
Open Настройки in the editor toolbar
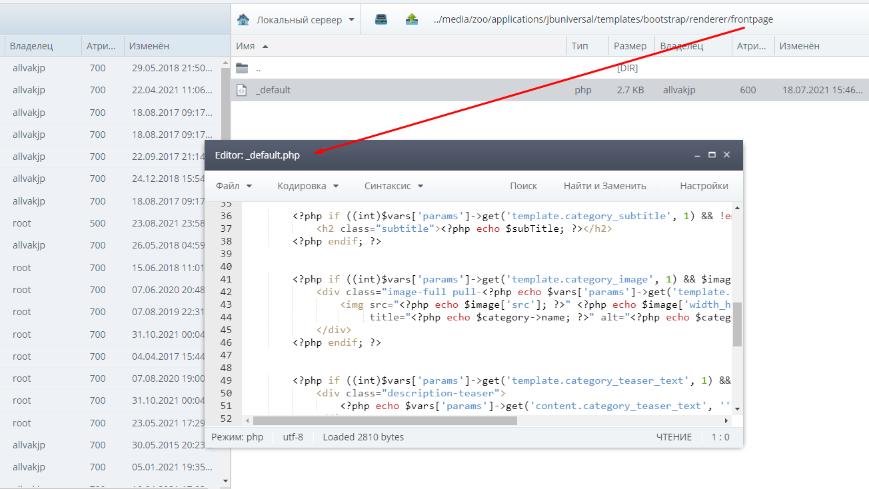[x=704, y=186]
